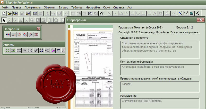The image size is (206, 109).
Task: Open the Запрос menu
Action: (x=63, y=7)
